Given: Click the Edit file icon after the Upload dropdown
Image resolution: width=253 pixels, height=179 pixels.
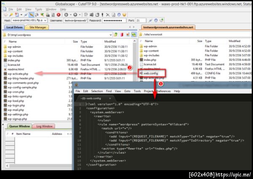Looking at the screenshot, I should tap(86, 15).
